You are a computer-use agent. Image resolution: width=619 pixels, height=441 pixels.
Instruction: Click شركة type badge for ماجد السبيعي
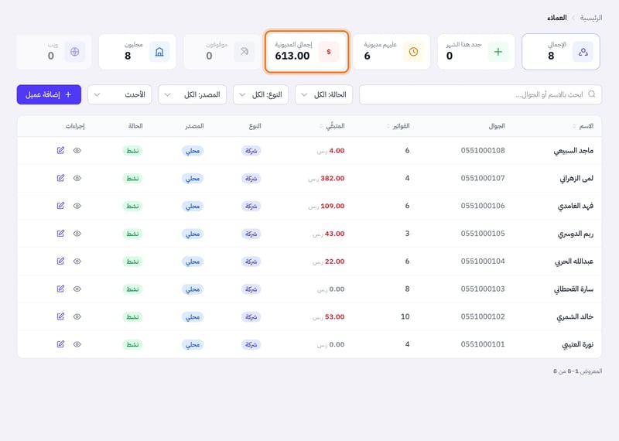(x=251, y=150)
